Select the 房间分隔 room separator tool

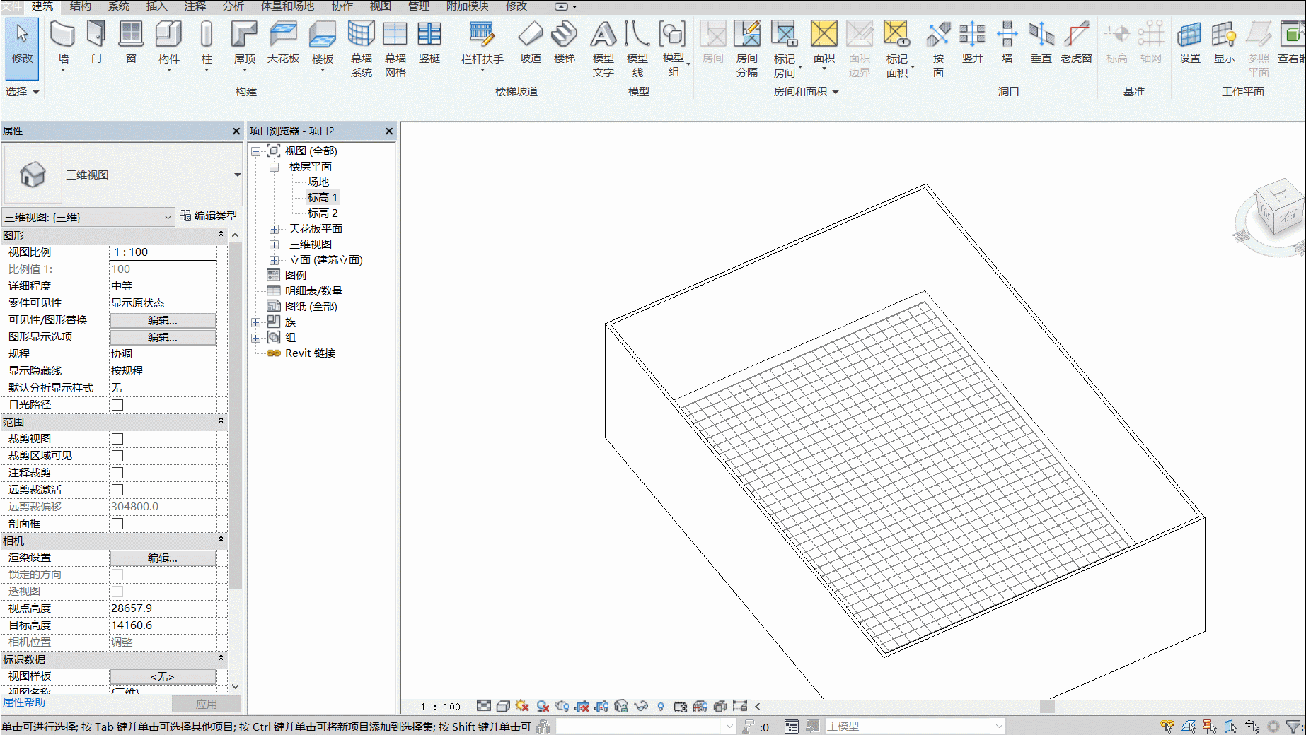pos(747,48)
